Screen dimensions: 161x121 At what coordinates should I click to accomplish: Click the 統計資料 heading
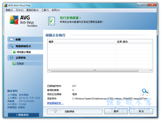[12, 91]
